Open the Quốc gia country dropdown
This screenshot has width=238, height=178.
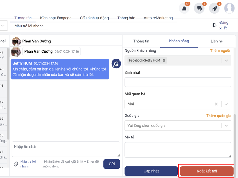click(x=226, y=126)
